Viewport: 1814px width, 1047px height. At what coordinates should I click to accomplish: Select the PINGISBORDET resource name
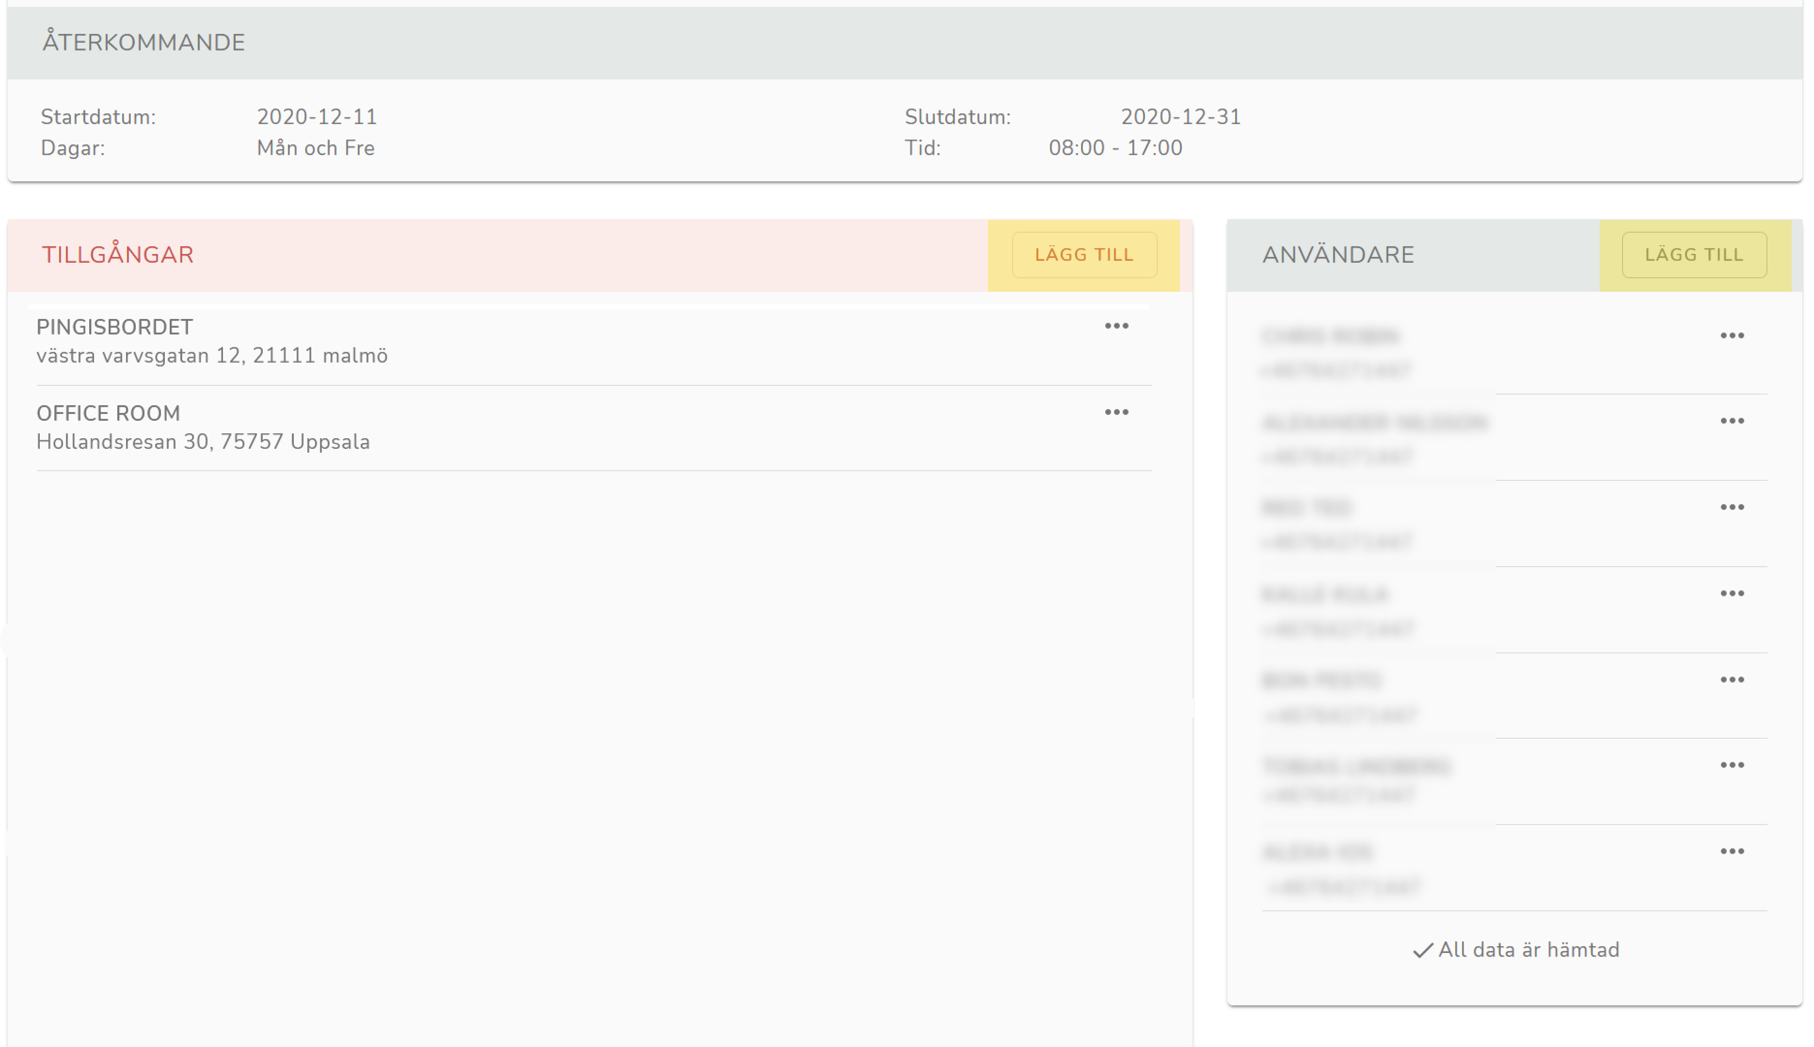click(x=114, y=327)
